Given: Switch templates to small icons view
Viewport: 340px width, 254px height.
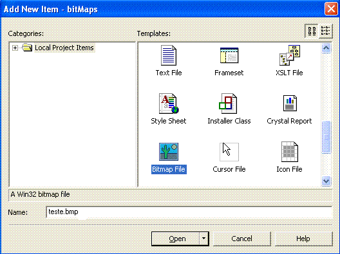Looking at the screenshot, I should (325, 31).
